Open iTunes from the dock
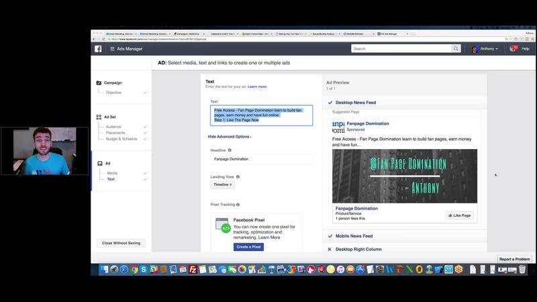Image resolution: width=537 pixels, height=302 pixels. [340, 270]
